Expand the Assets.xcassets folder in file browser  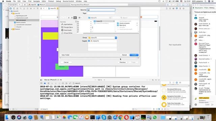[x=137, y=23]
